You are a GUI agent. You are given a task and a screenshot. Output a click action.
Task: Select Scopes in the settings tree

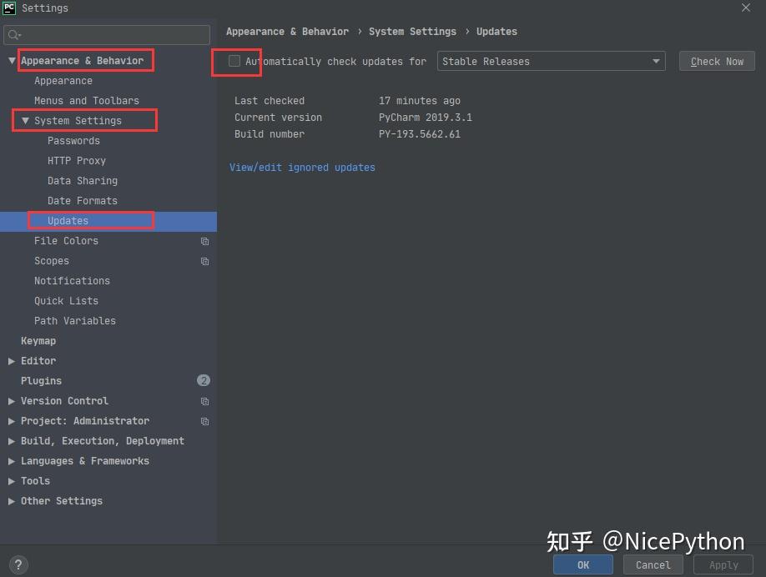click(x=51, y=261)
